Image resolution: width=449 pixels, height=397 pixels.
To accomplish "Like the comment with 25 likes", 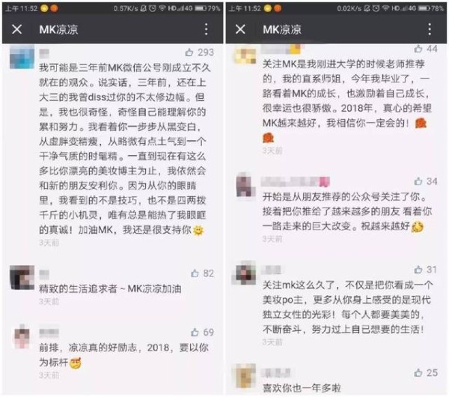I will coord(418,372).
